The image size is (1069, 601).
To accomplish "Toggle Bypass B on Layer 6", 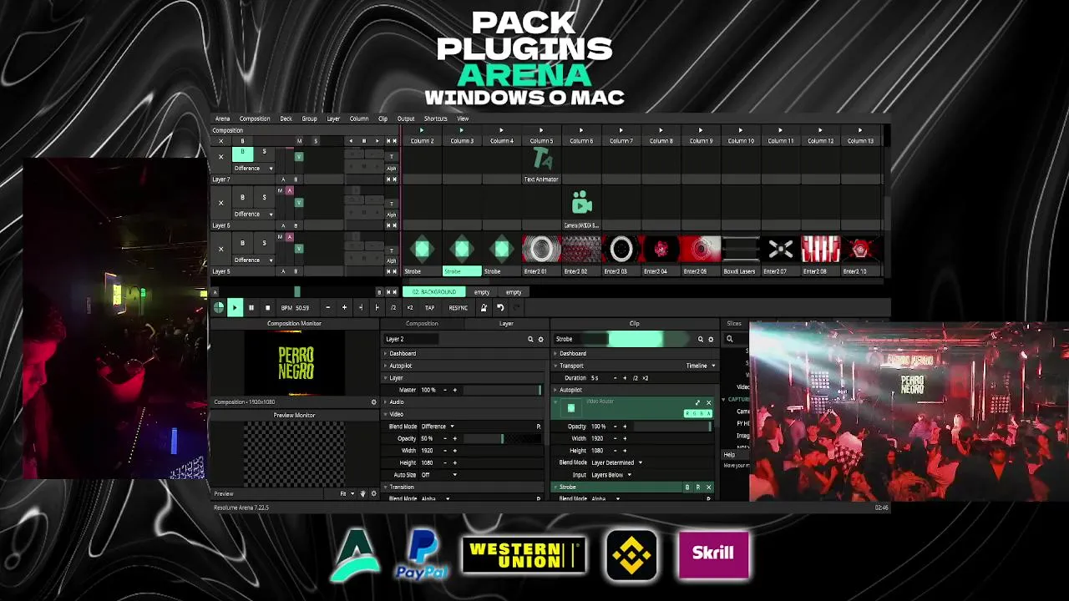I will 242,198.
